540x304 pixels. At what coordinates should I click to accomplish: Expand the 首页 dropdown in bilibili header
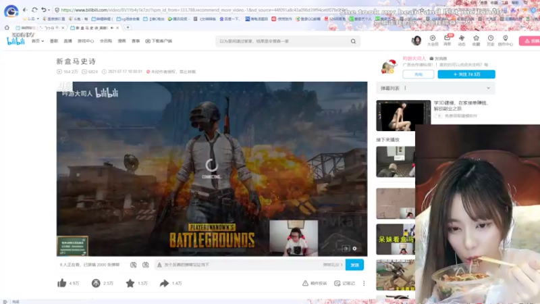coord(38,41)
